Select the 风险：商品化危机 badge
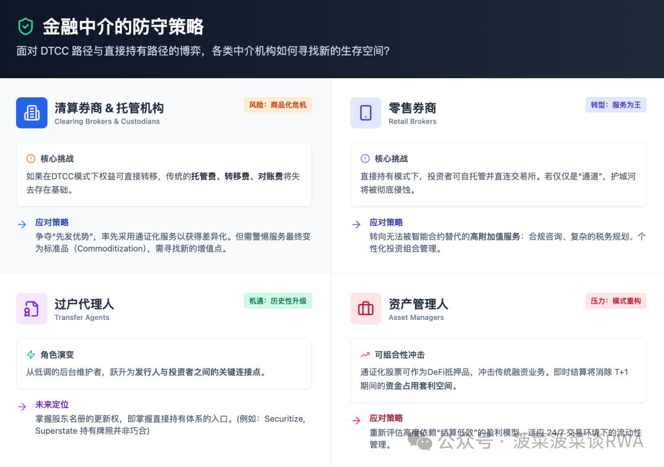The image size is (664, 467). click(278, 105)
